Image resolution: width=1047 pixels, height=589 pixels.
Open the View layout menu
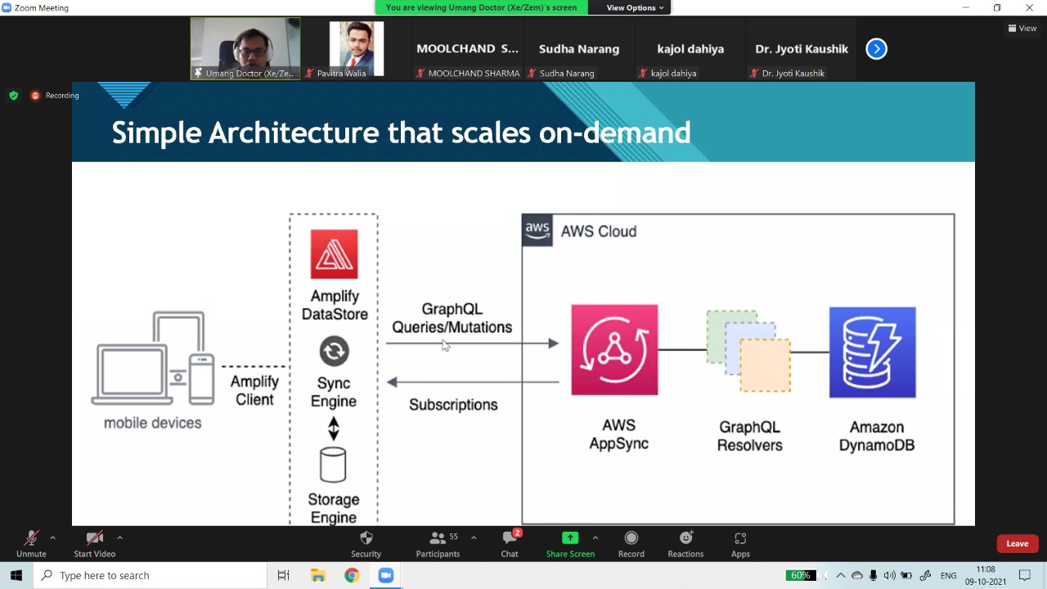point(1022,28)
